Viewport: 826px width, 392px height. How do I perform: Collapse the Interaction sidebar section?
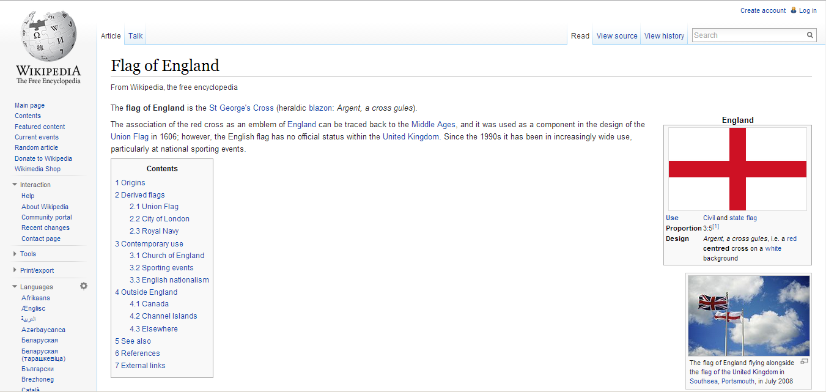pos(15,185)
